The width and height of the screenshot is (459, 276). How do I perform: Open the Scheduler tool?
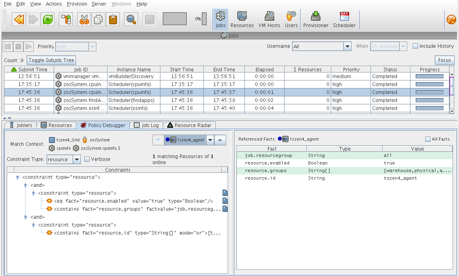[x=344, y=20]
